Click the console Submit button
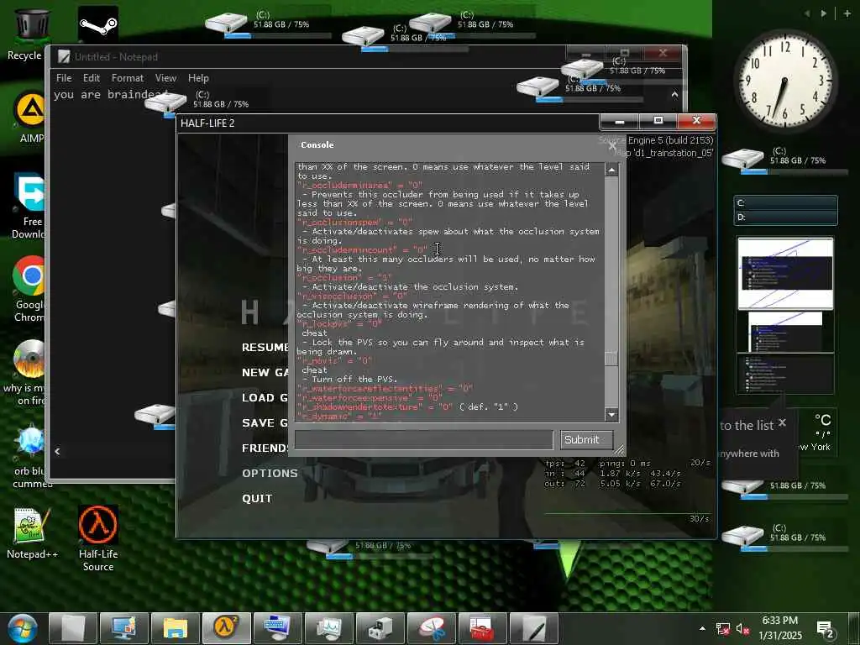 coord(586,440)
